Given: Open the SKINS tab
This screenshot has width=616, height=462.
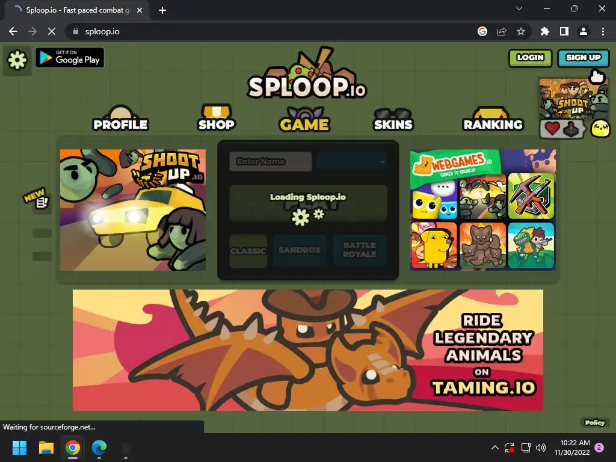Looking at the screenshot, I should pyautogui.click(x=393, y=120).
